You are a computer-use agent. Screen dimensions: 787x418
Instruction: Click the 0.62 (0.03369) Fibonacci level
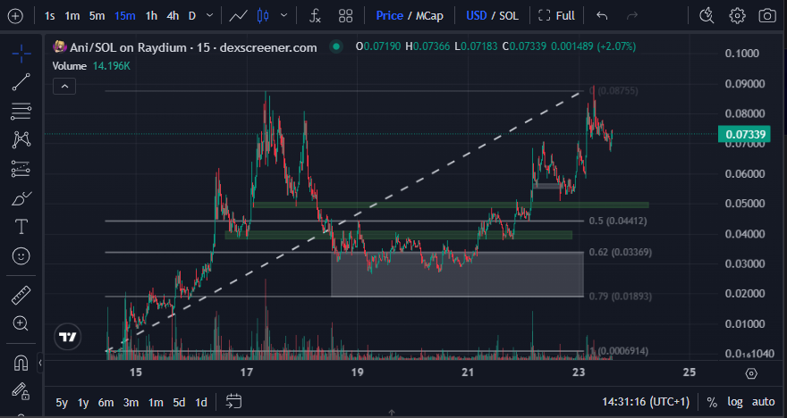pos(621,252)
